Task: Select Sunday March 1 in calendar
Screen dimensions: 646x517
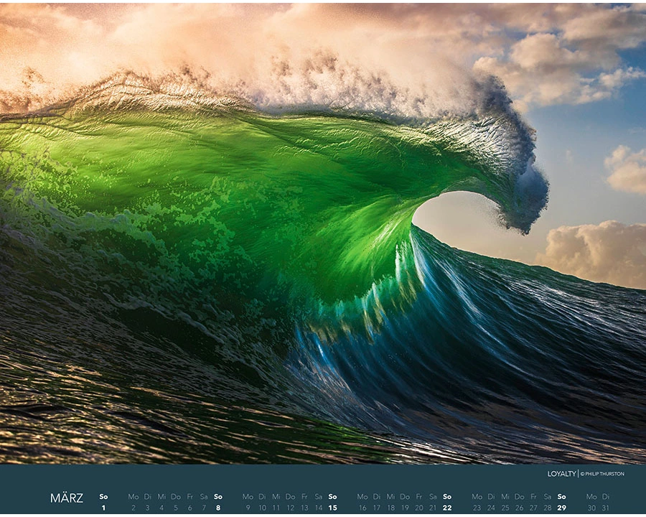Action: [x=103, y=508]
